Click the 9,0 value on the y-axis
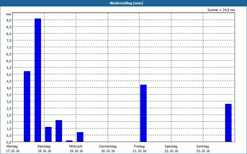247x154 pixels. (x=9, y=20)
